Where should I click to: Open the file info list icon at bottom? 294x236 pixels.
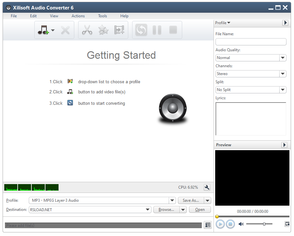point(208,225)
